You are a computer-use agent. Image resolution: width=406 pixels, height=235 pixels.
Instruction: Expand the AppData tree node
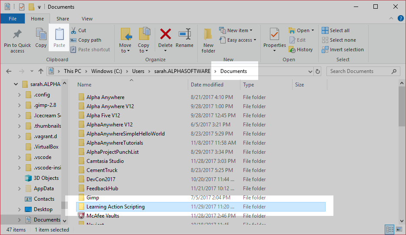tap(20, 189)
